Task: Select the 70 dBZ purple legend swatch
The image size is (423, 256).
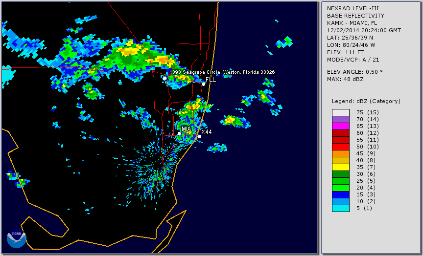Action: pos(341,119)
